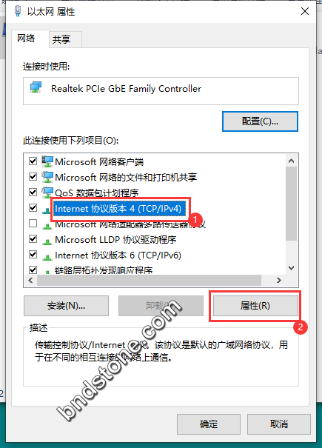Click the vertical scrollbar thumb in items list
Screen dimensions: 322x448
coord(291,204)
